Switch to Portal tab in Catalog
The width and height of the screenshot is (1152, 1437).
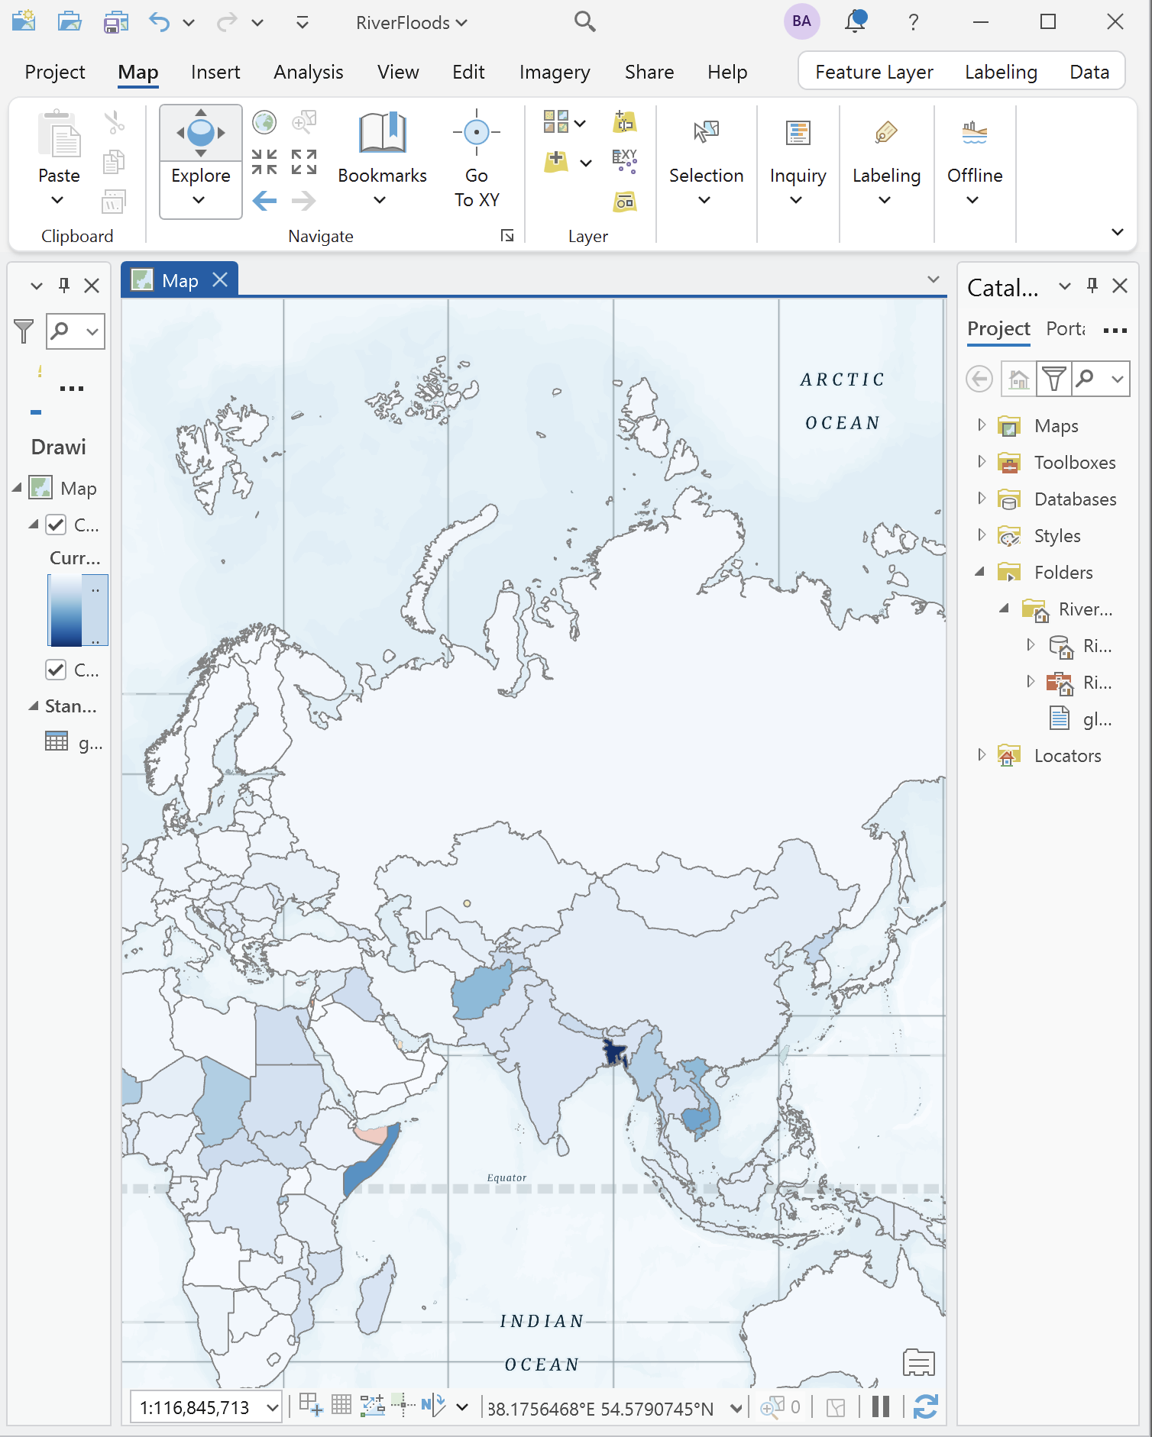coord(1065,328)
